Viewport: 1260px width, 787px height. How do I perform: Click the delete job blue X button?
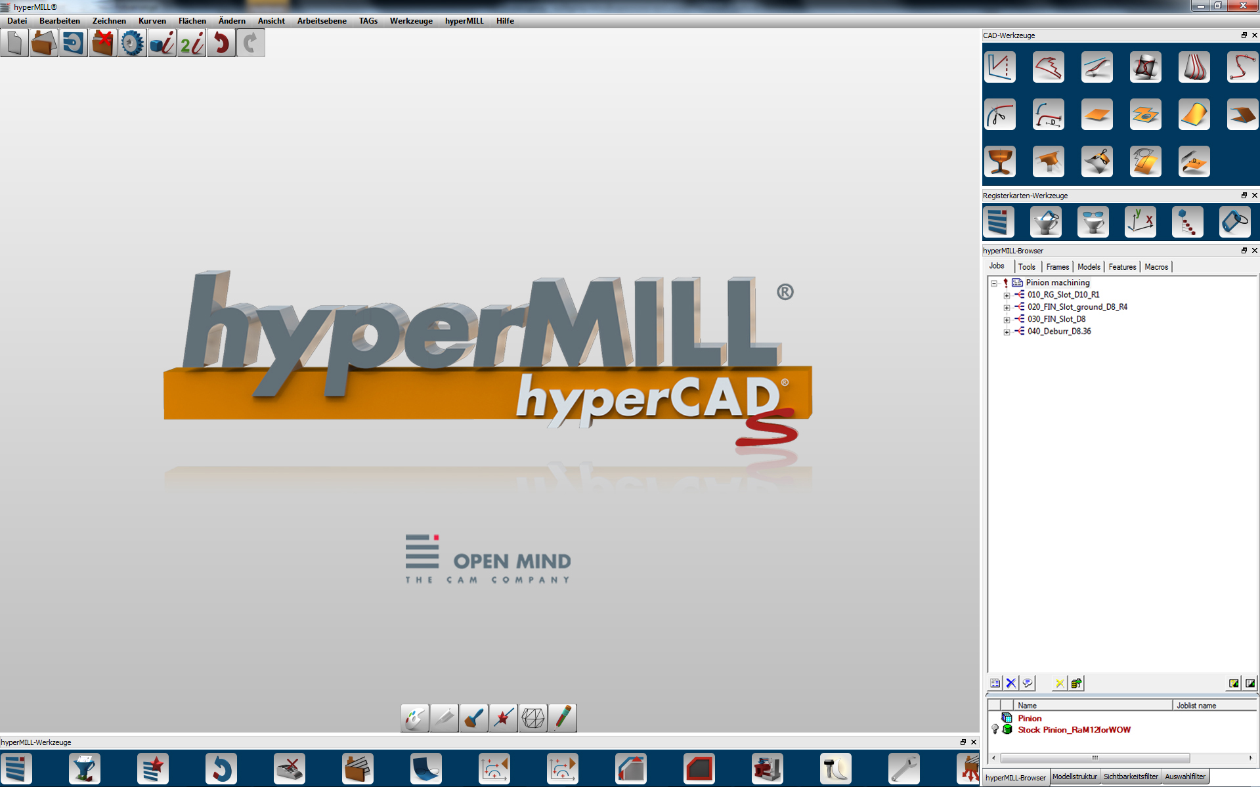coord(1010,683)
